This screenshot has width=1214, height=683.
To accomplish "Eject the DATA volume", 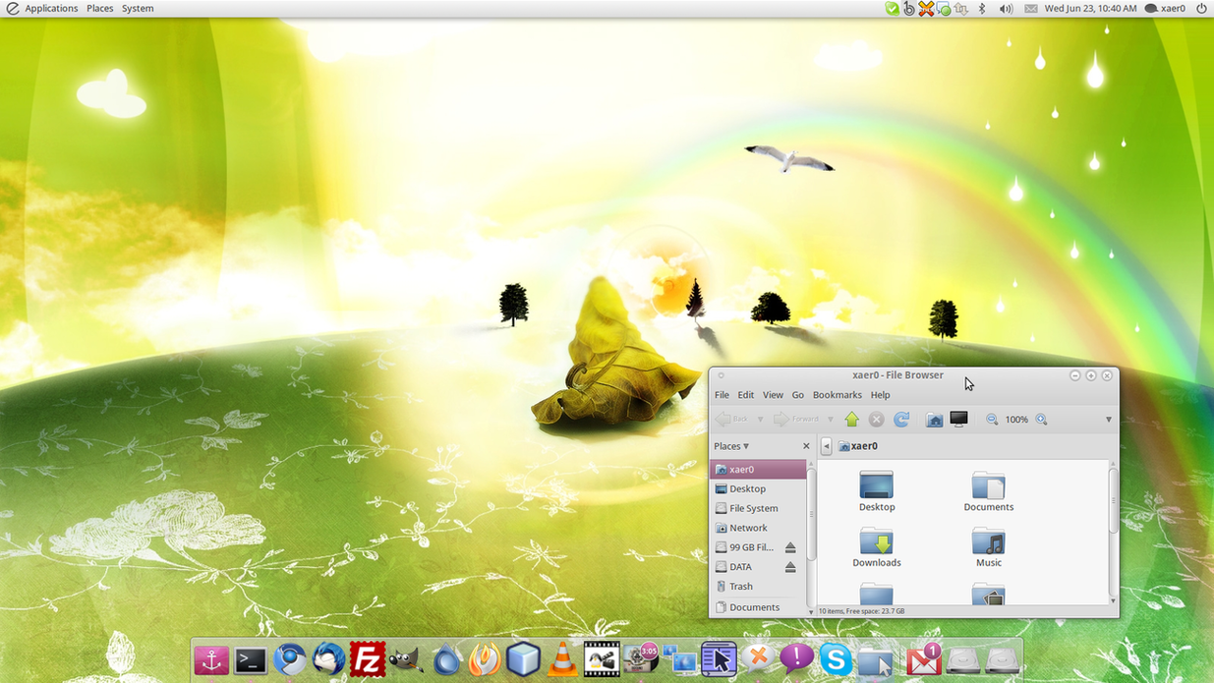I will point(790,567).
